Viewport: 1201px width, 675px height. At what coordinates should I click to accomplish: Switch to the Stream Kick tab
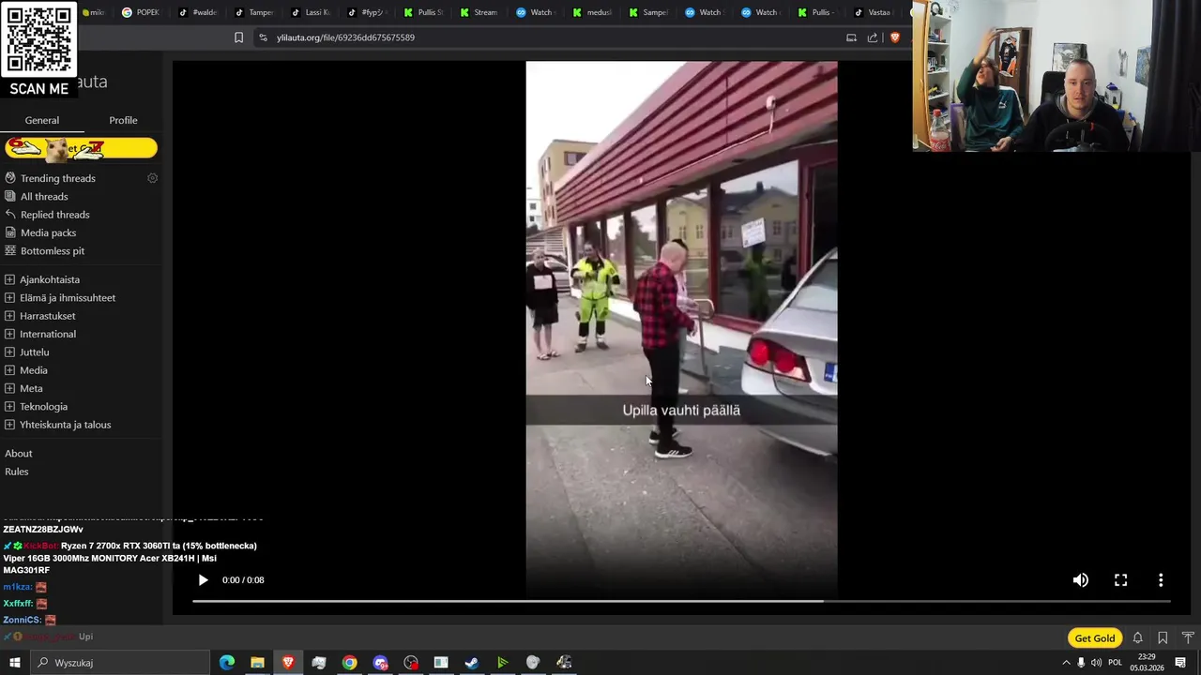pos(480,12)
